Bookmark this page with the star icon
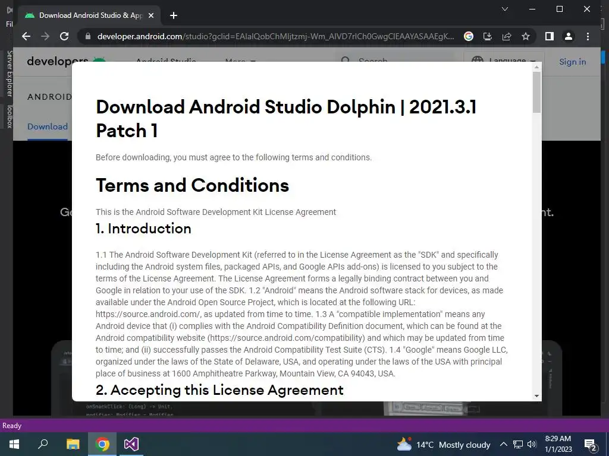The height and width of the screenshot is (456, 609). click(526, 36)
